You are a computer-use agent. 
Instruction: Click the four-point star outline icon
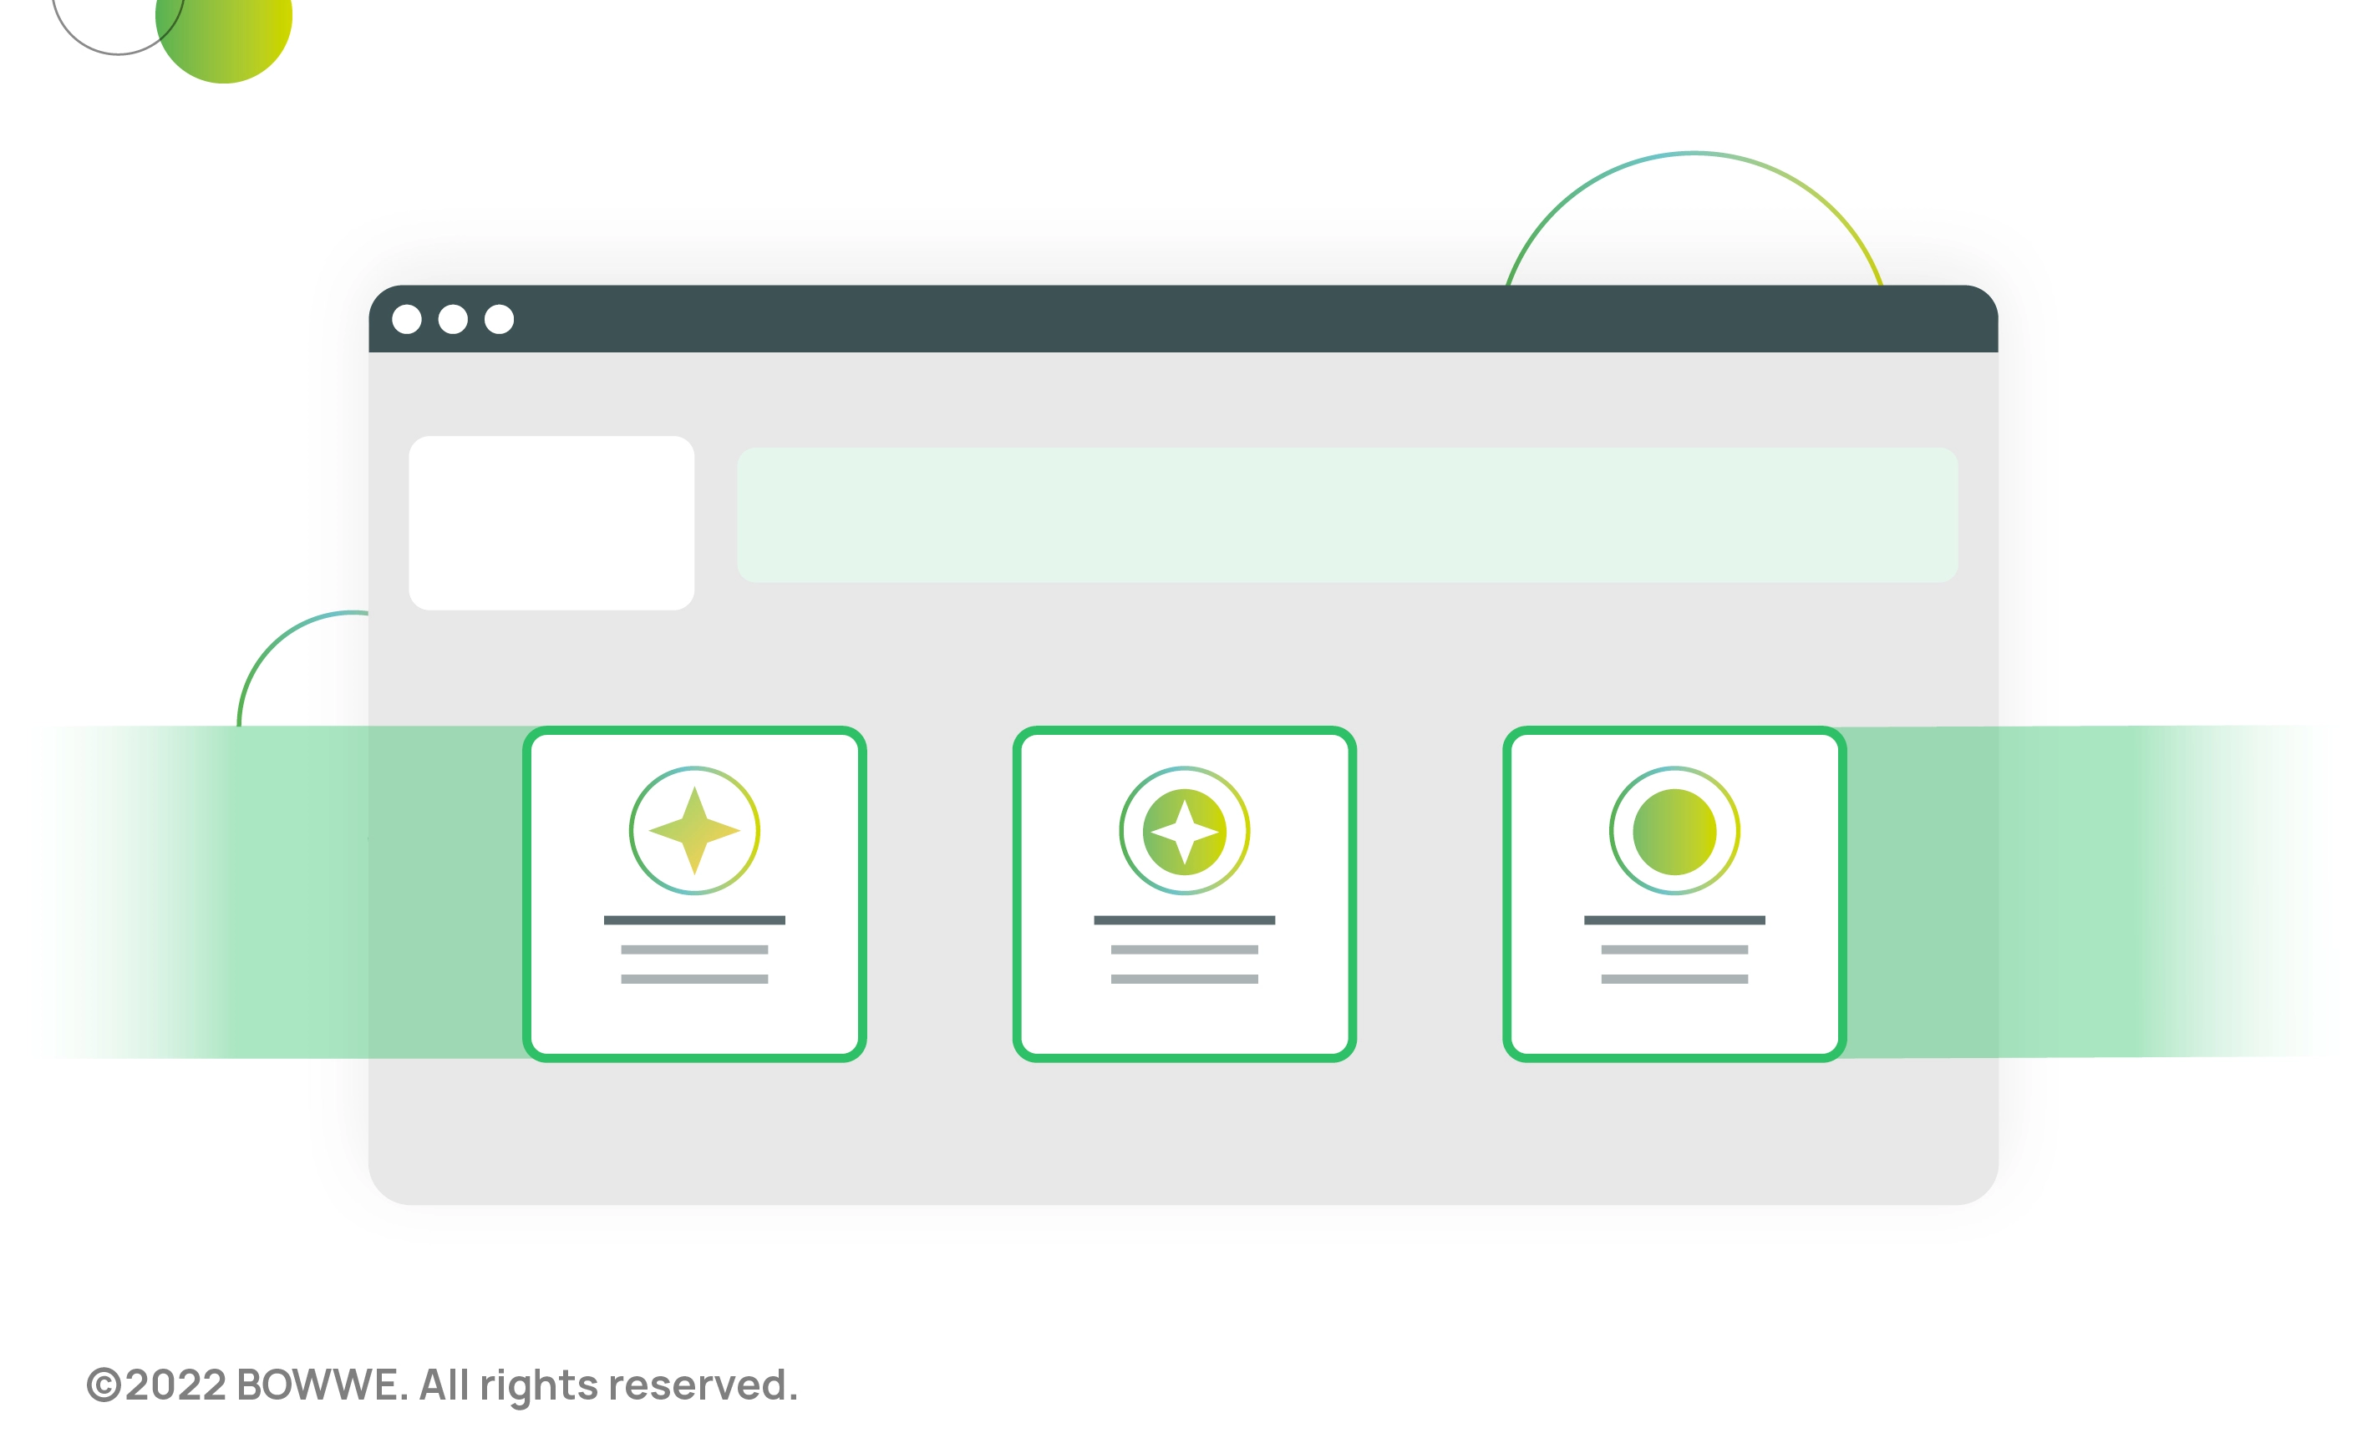pos(694,830)
